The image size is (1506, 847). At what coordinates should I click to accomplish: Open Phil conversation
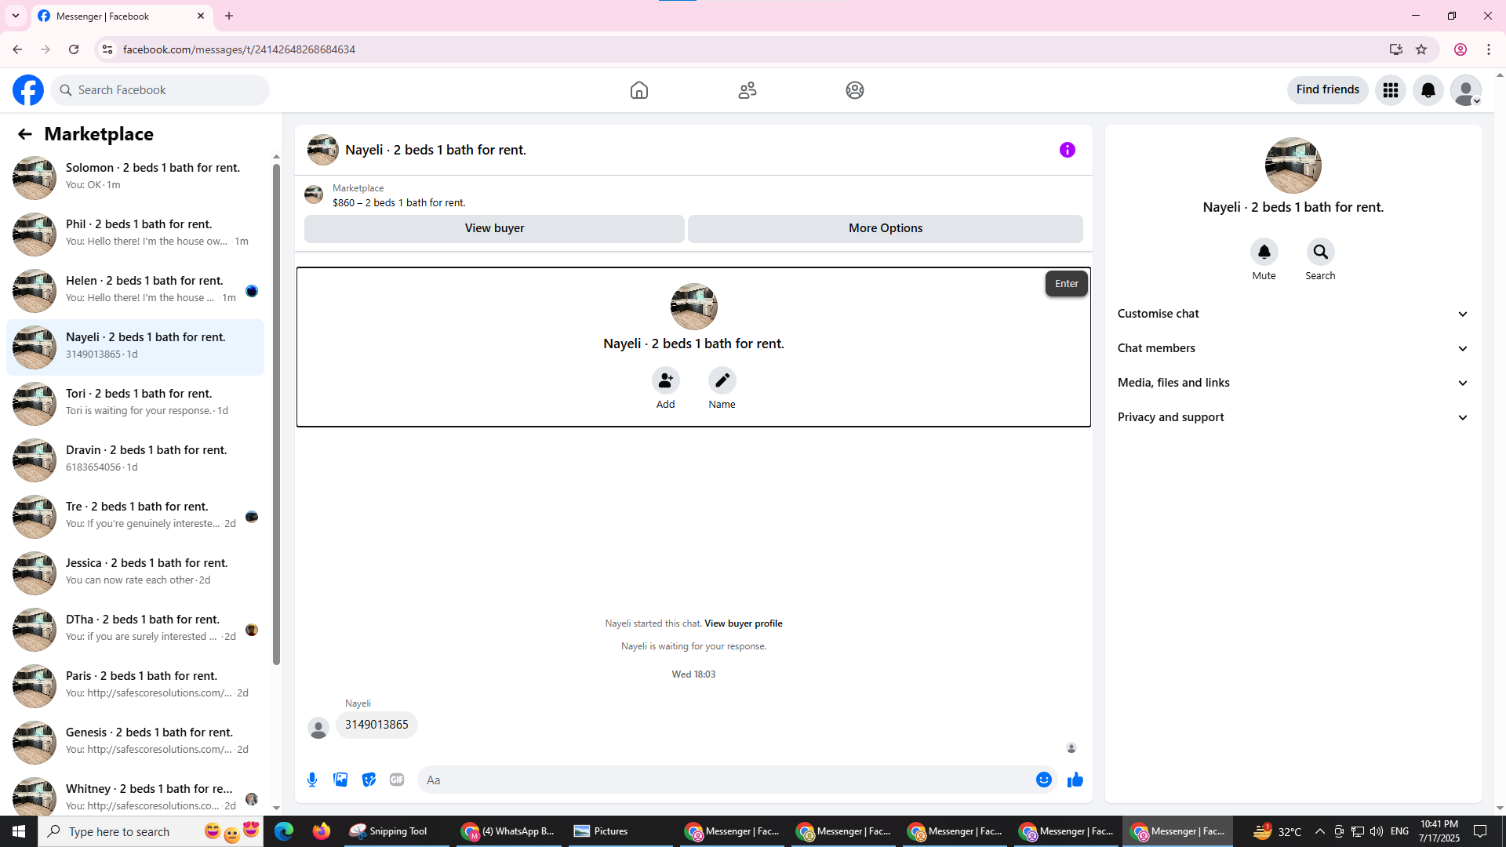click(x=135, y=234)
